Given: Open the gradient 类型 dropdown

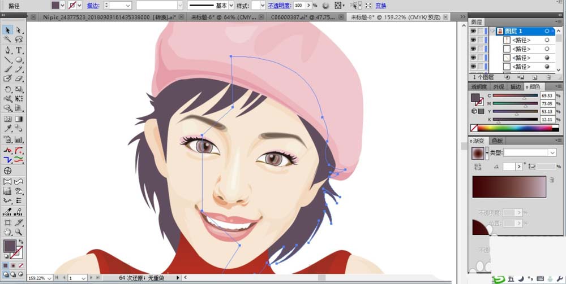Looking at the screenshot, I should click(530, 152).
